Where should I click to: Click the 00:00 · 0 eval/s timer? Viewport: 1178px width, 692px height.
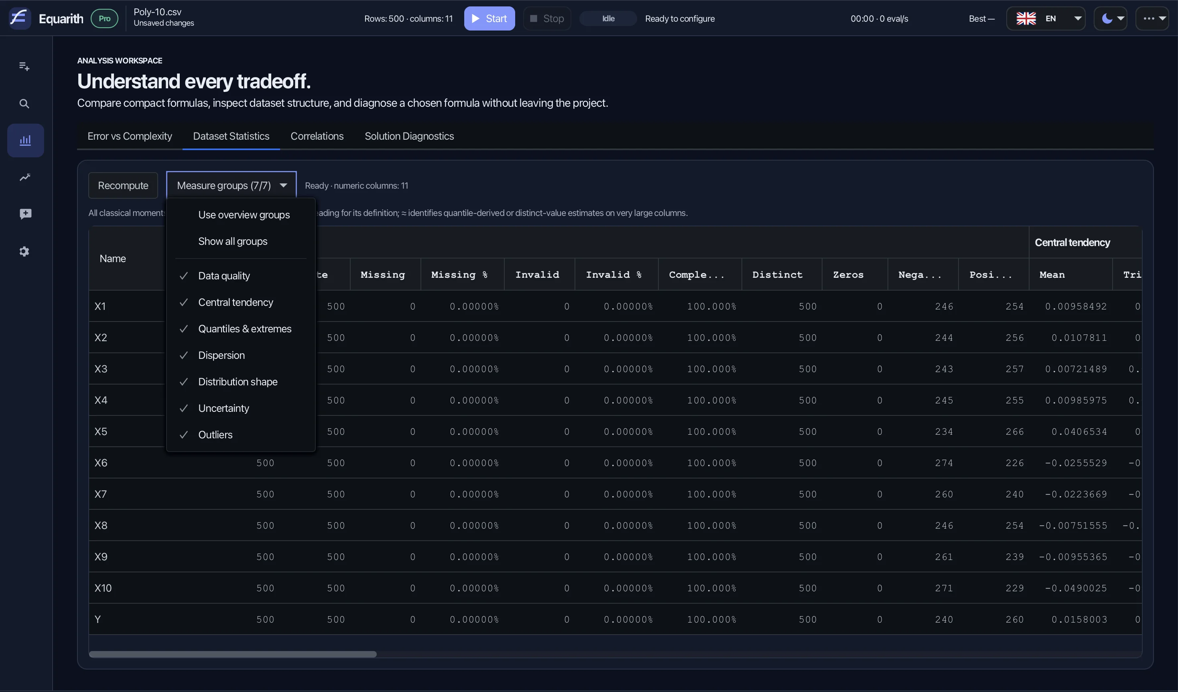[879, 19]
